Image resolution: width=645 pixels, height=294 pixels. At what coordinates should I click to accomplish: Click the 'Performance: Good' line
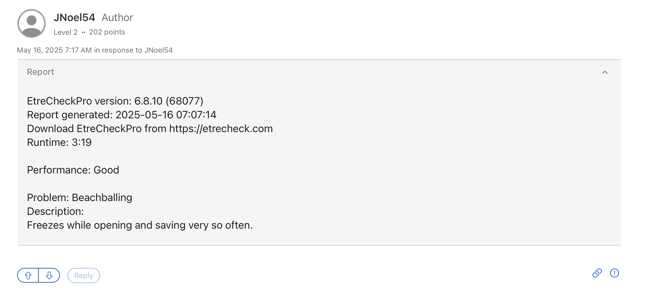tap(73, 170)
